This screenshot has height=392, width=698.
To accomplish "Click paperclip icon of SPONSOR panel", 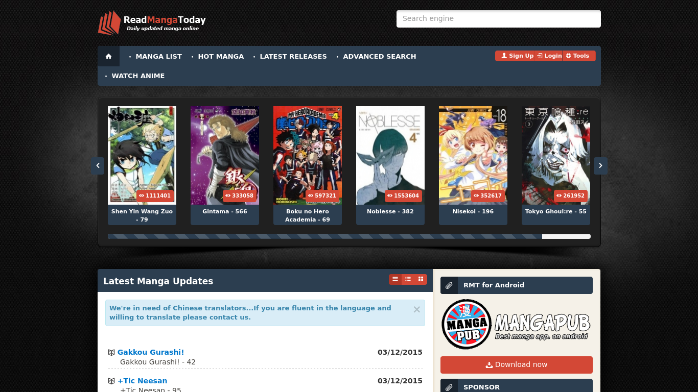I will coord(449,387).
